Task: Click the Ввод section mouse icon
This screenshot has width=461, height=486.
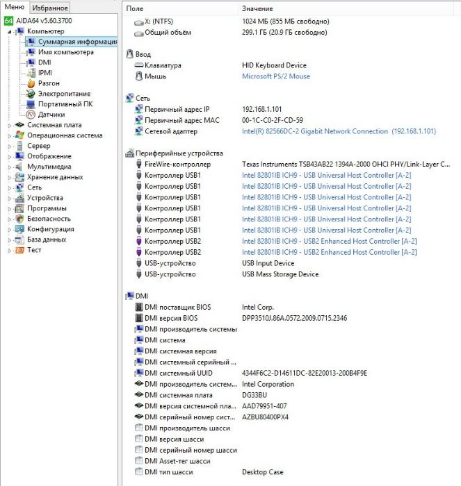Action: click(130, 54)
